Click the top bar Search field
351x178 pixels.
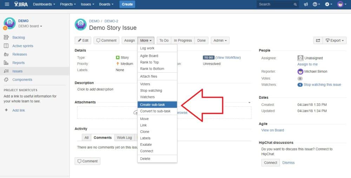pyautogui.click(x=278, y=4)
